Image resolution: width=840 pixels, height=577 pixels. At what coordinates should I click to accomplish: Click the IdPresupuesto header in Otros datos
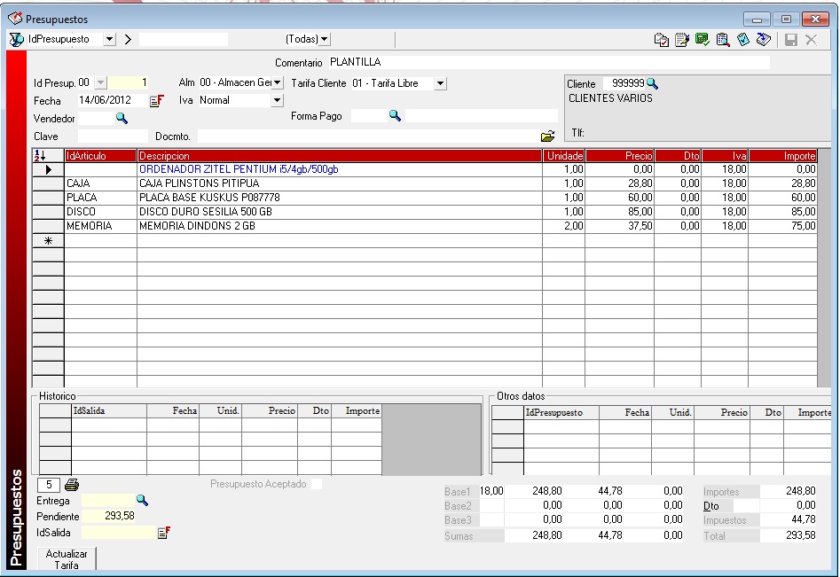pyautogui.click(x=561, y=413)
